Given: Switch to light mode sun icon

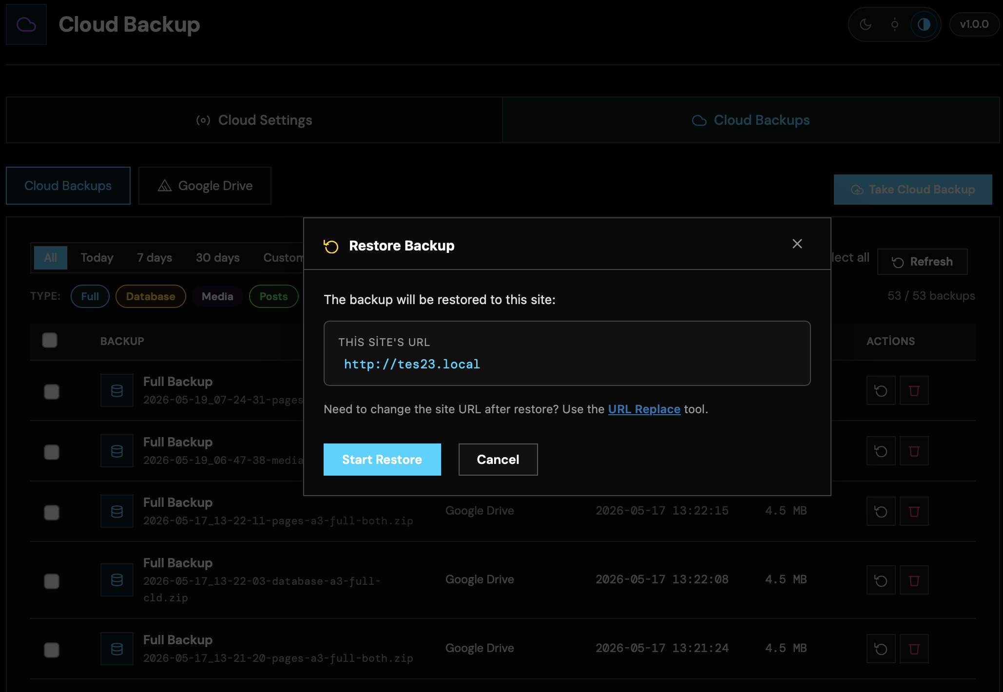Looking at the screenshot, I should (895, 24).
